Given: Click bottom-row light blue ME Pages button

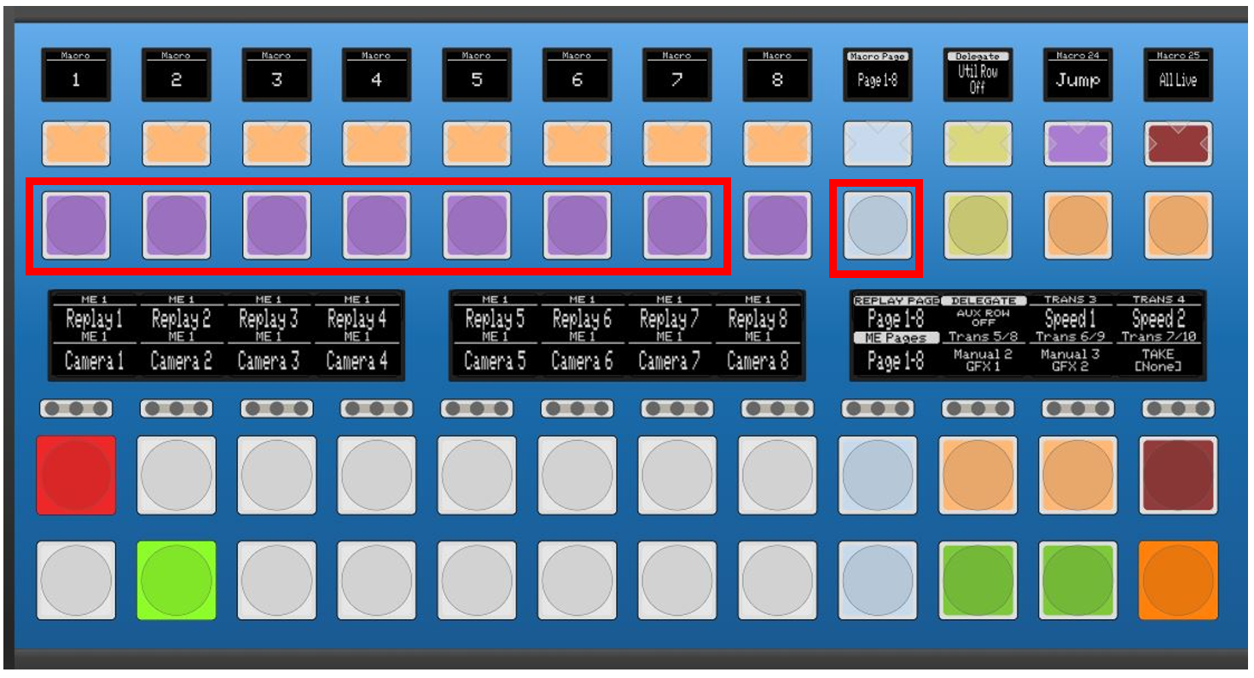Looking at the screenshot, I should coord(878,580).
